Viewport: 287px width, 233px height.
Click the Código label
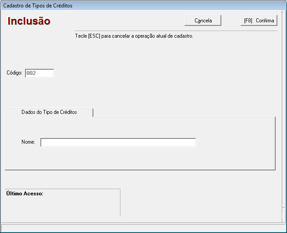(14, 73)
